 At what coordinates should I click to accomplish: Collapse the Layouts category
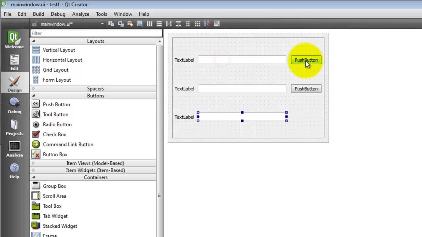click(x=33, y=41)
